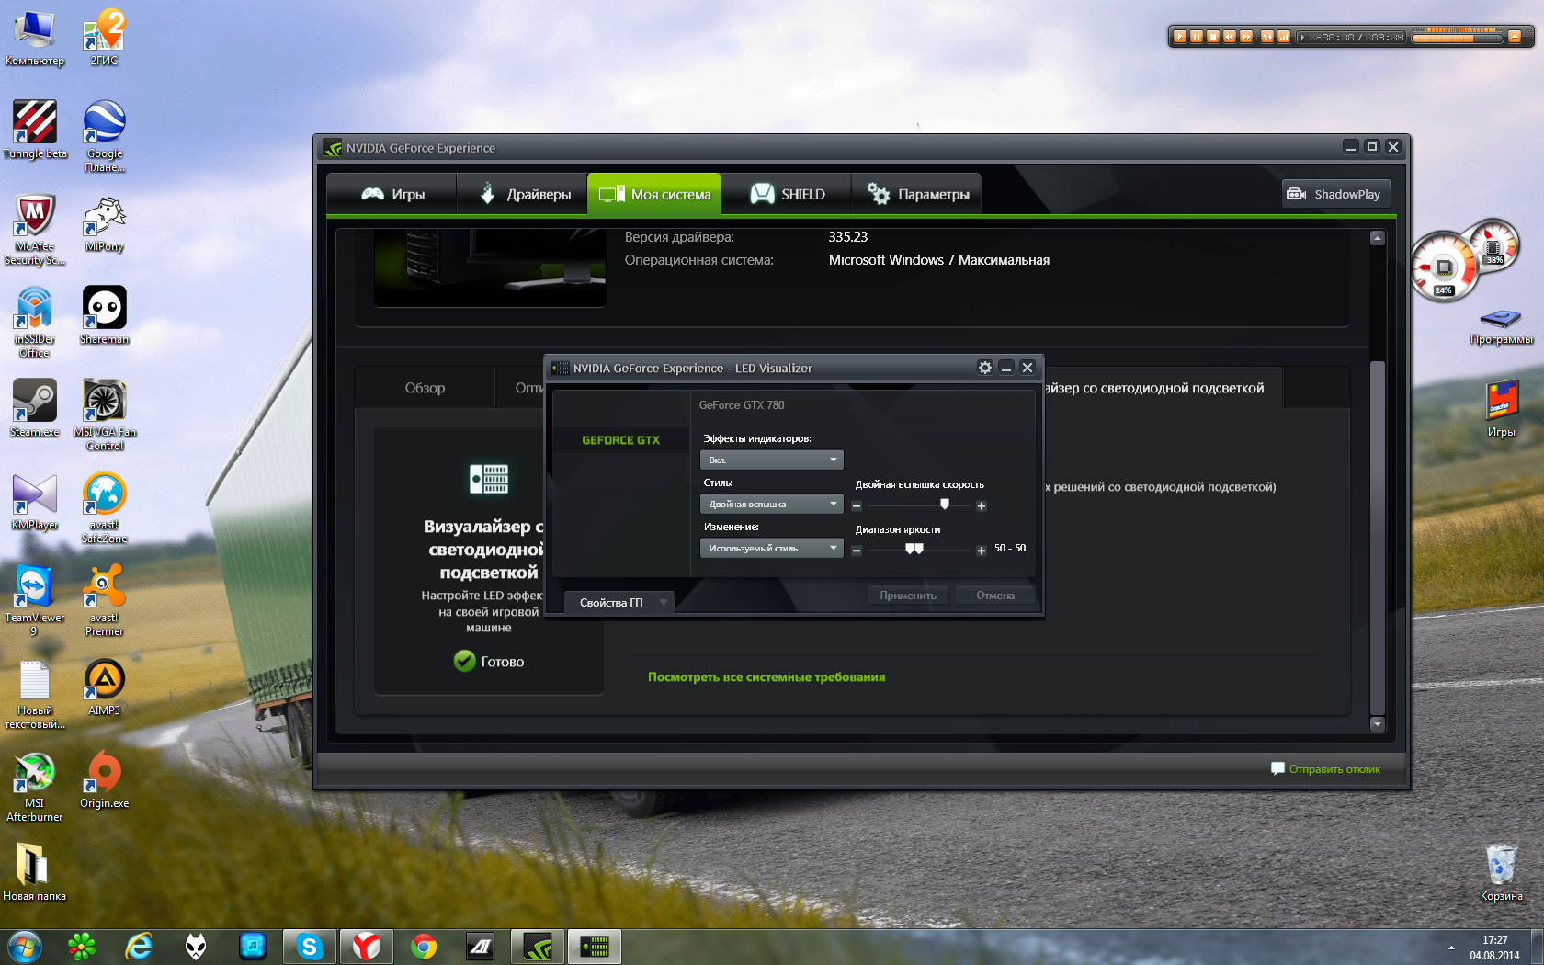The width and height of the screenshot is (1544, 965).
Task: Open TeamViewer 9 desktop shortcut
Action: [x=35, y=600]
